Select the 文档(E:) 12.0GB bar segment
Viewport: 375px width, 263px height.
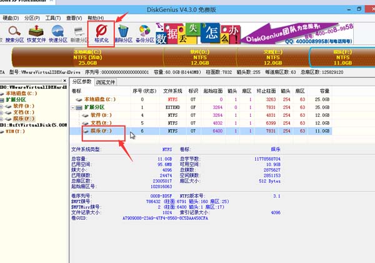pos(273,57)
